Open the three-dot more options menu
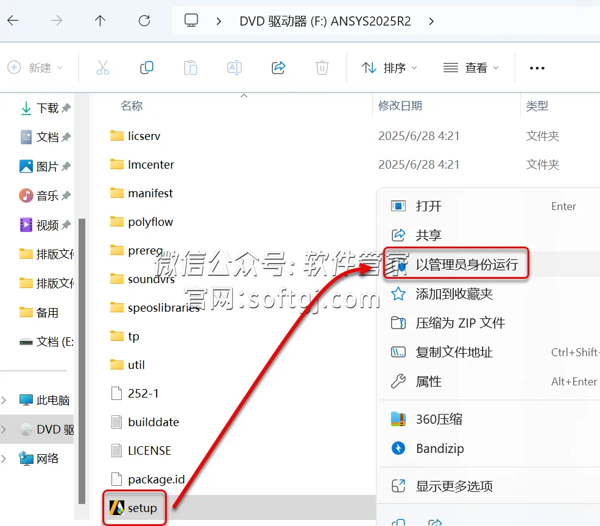The image size is (600, 526). click(x=537, y=68)
